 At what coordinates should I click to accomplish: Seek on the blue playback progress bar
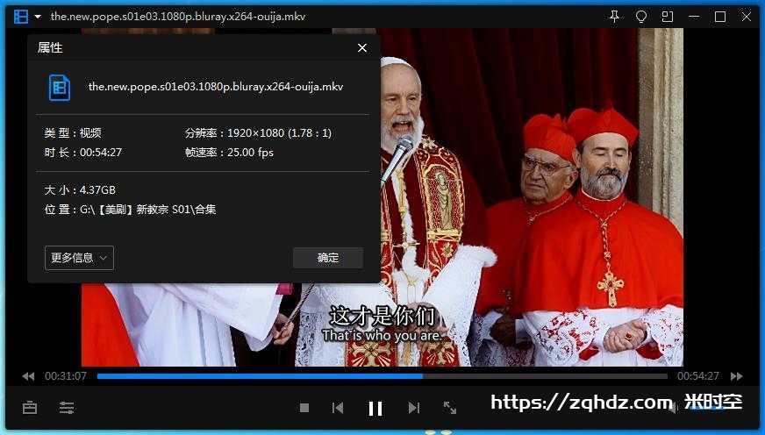(382, 376)
